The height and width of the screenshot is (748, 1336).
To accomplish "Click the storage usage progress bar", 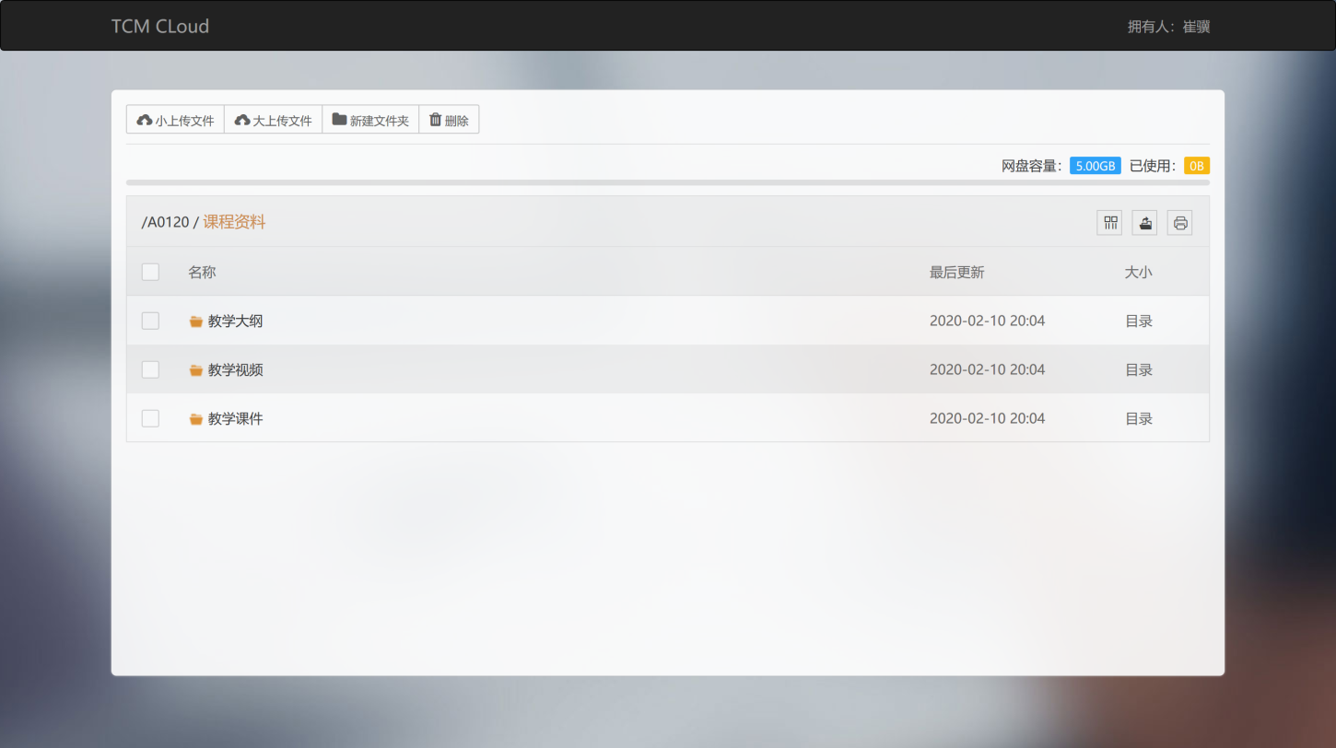I will [667, 182].
